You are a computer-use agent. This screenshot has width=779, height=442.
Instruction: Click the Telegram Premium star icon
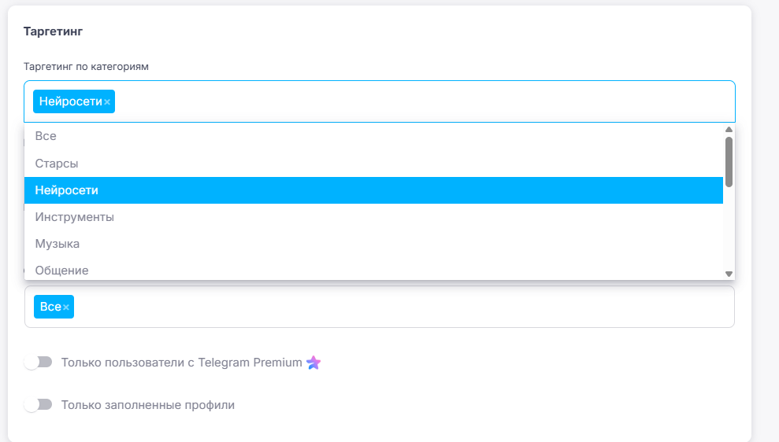(x=313, y=363)
